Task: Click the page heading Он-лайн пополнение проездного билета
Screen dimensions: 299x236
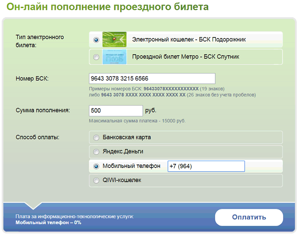Action: click(108, 7)
